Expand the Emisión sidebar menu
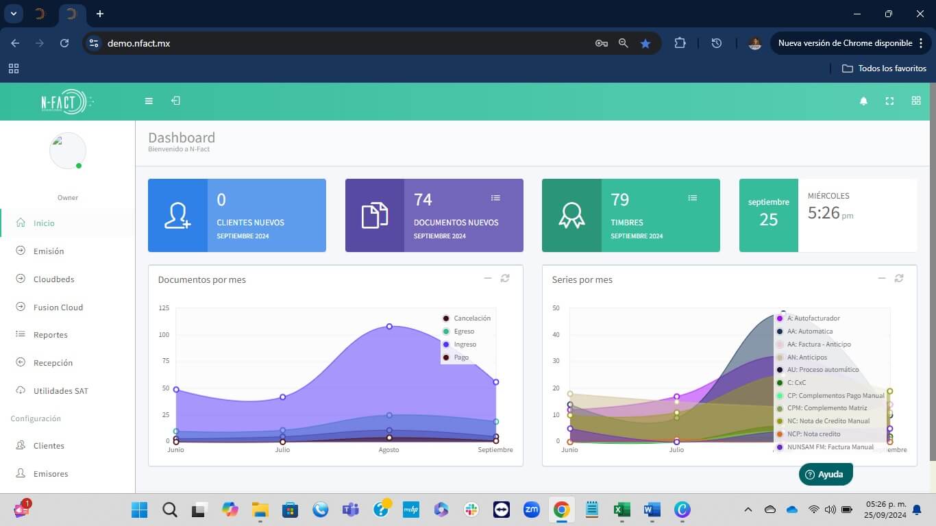The height and width of the screenshot is (526, 936). [49, 251]
